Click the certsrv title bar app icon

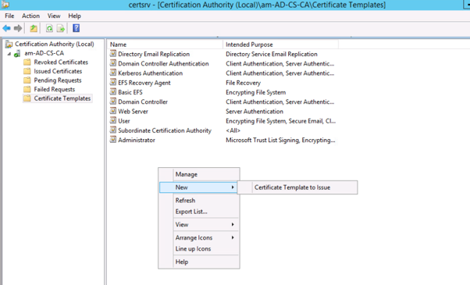pyautogui.click(x=5, y=4)
